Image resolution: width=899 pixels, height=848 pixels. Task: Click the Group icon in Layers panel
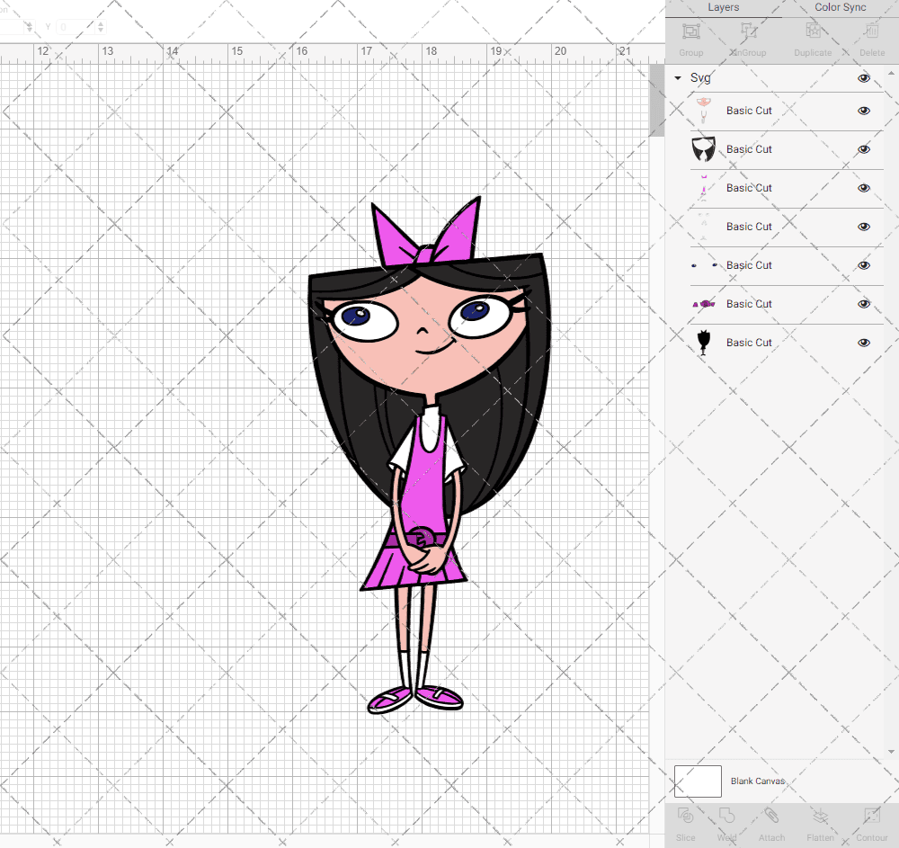click(x=690, y=31)
